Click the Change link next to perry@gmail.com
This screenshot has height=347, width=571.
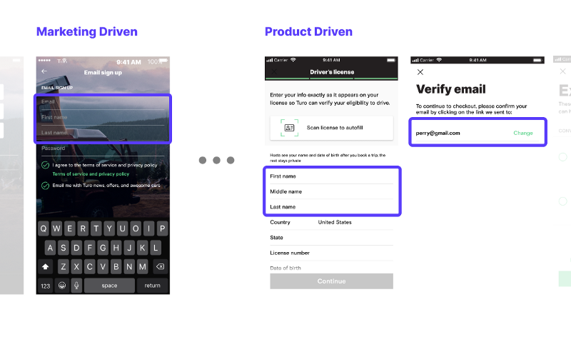point(523,134)
